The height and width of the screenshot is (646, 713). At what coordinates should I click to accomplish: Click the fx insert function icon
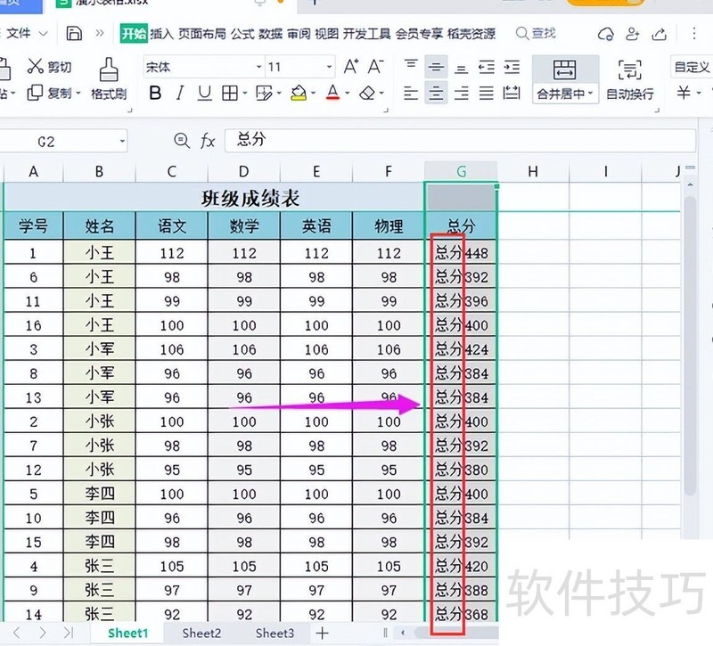tap(208, 141)
